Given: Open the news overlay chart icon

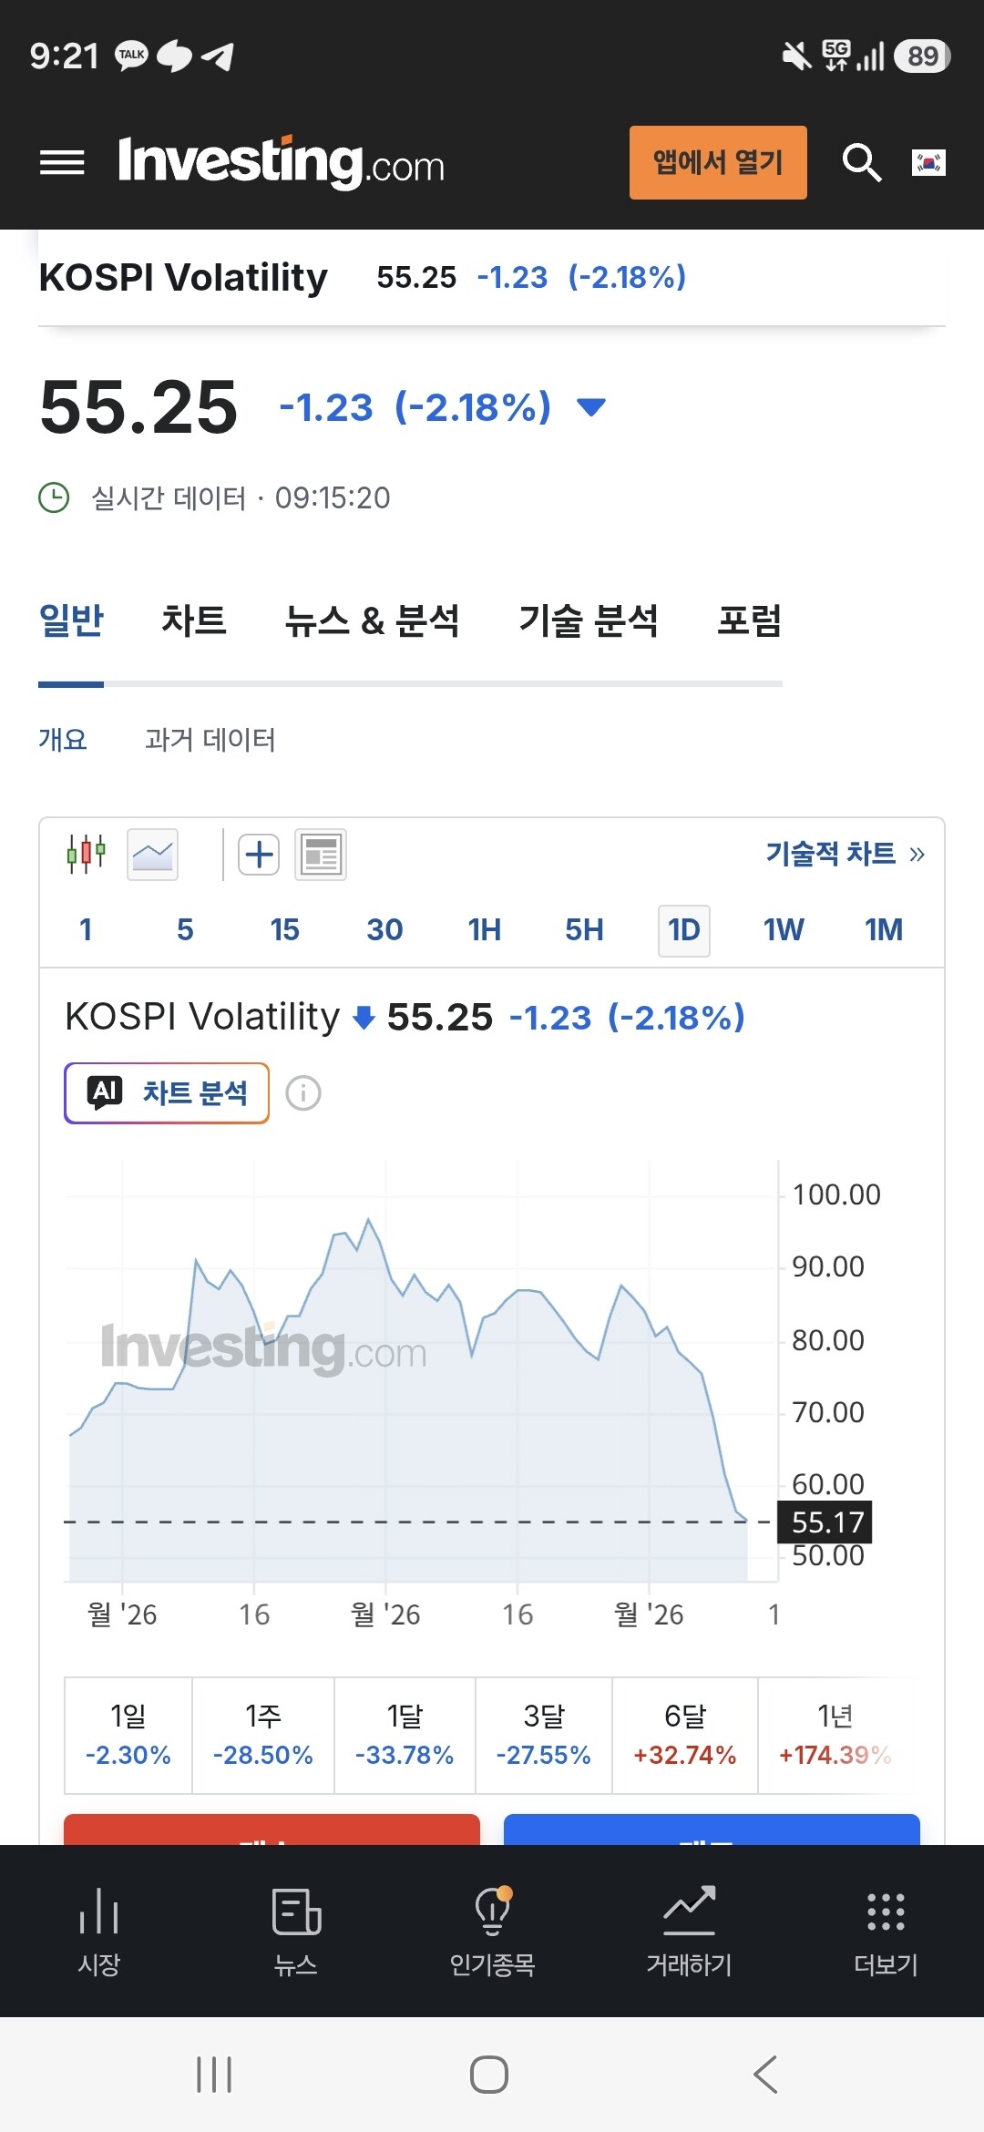Looking at the screenshot, I should pos(321,855).
